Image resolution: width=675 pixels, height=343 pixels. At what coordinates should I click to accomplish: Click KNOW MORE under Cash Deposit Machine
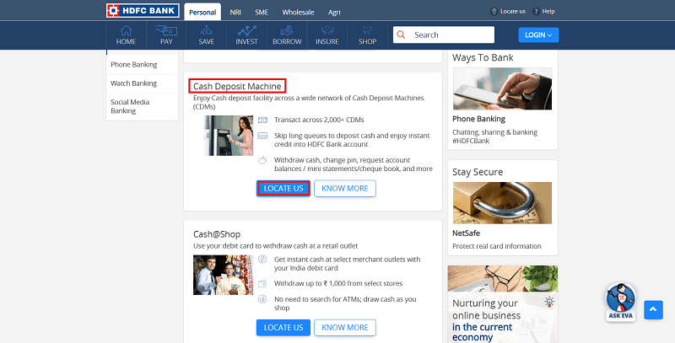pos(345,188)
